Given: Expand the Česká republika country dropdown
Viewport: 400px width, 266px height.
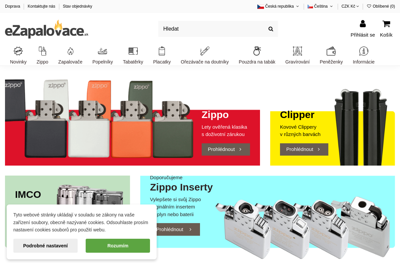Looking at the screenshot, I should tap(278, 6).
